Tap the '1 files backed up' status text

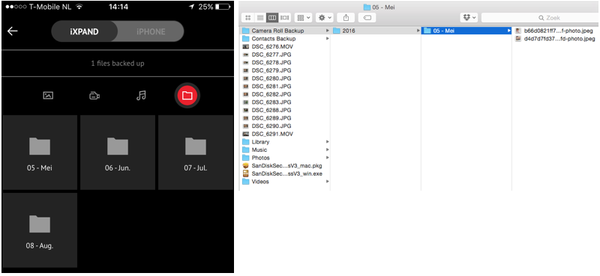click(118, 64)
